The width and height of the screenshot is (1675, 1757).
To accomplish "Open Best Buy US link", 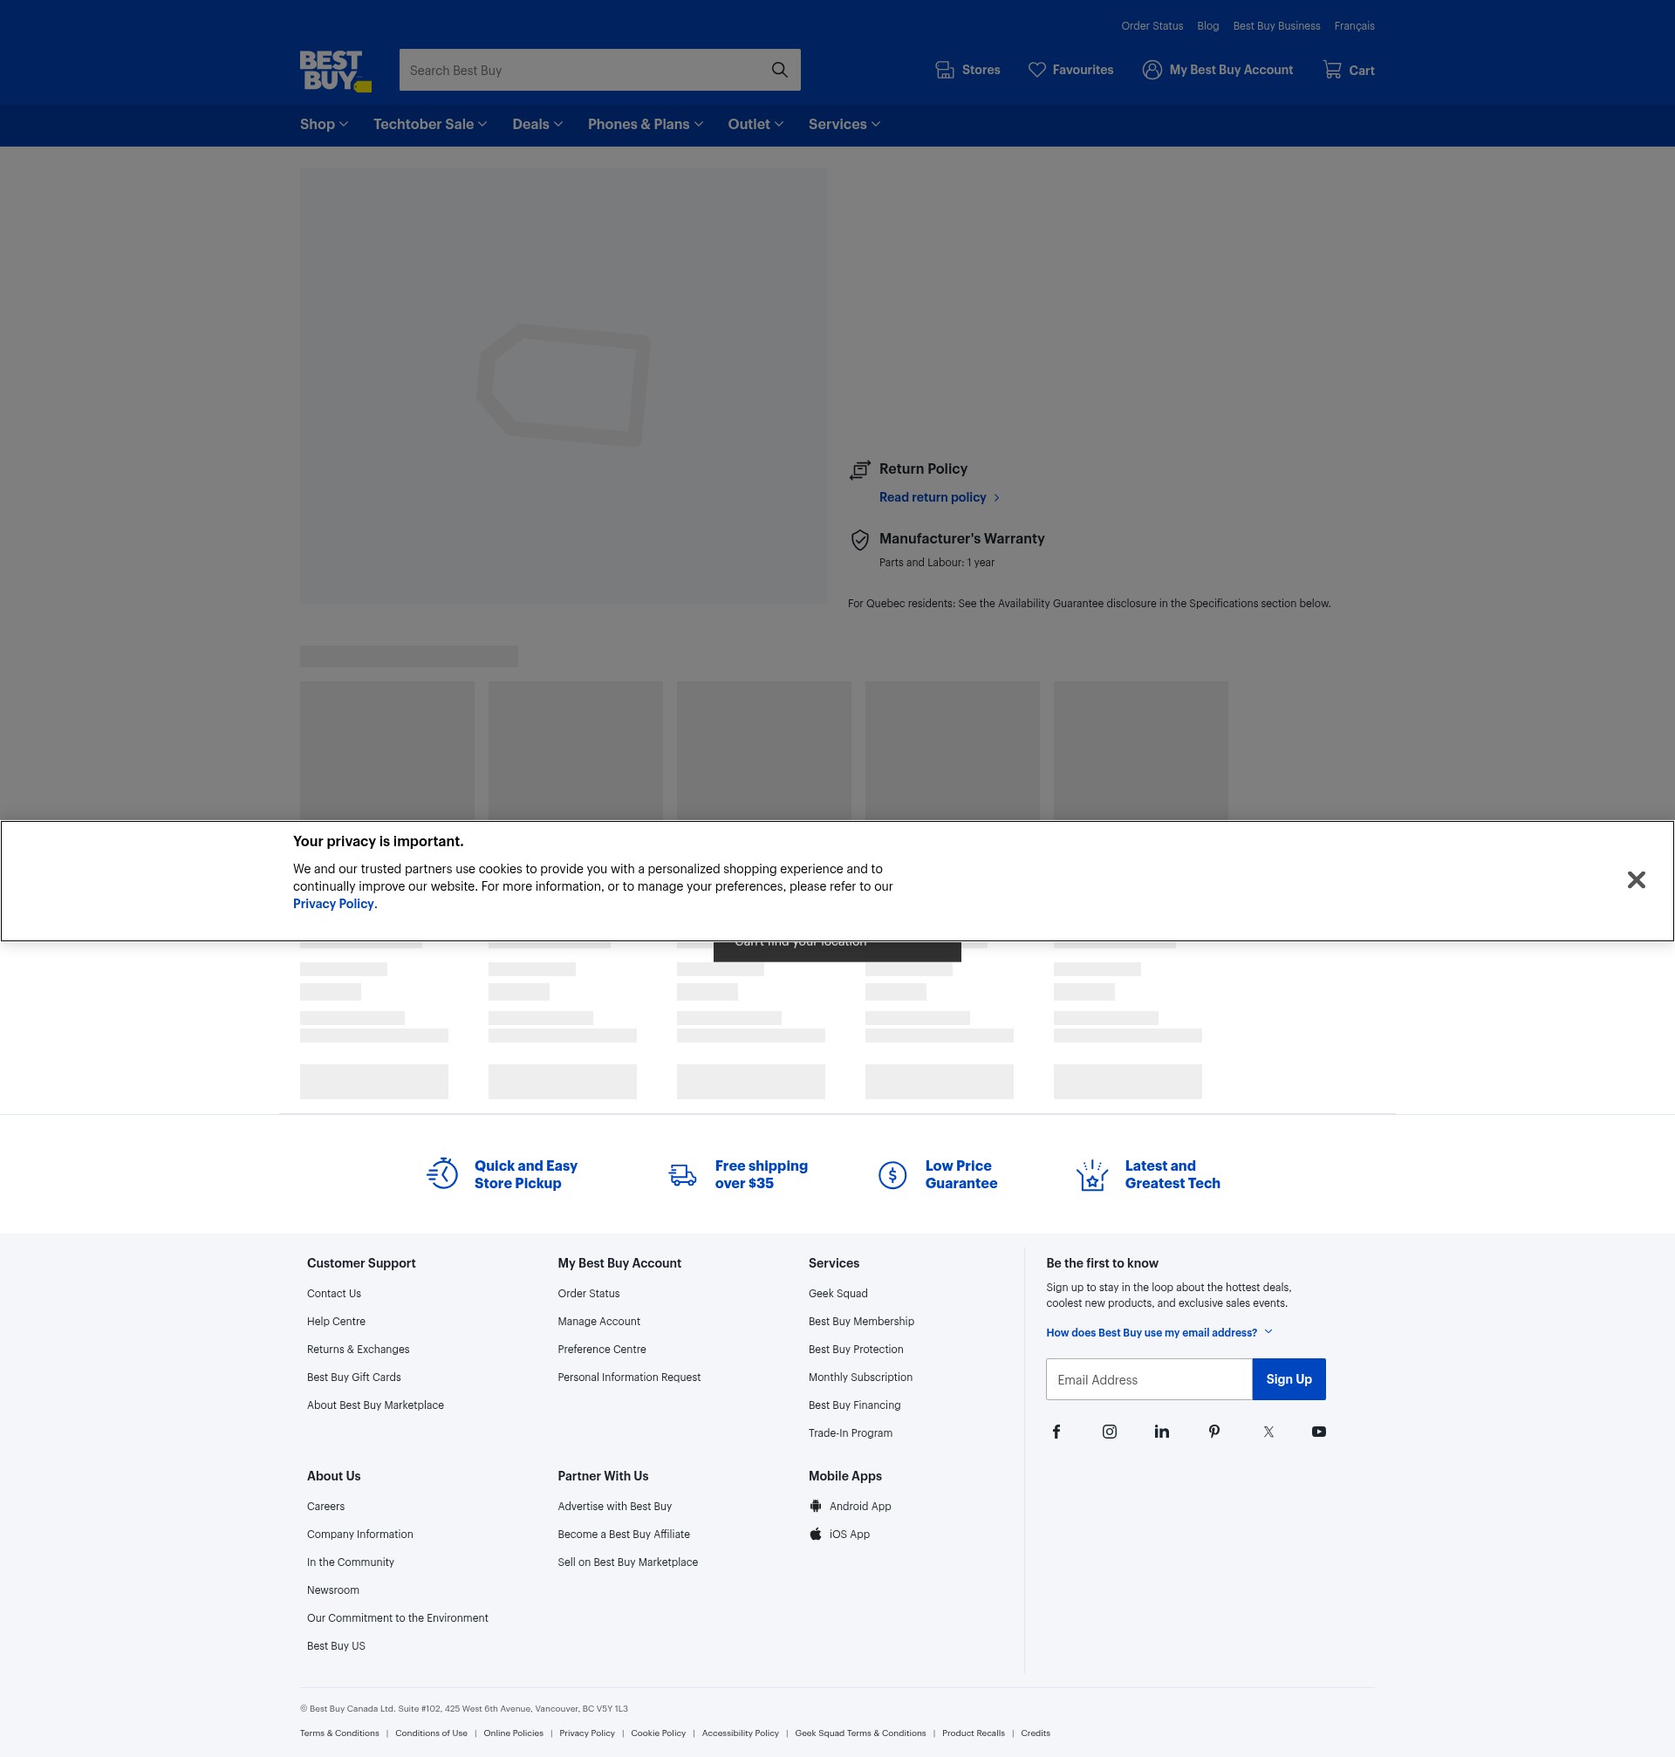I will coord(336,1646).
